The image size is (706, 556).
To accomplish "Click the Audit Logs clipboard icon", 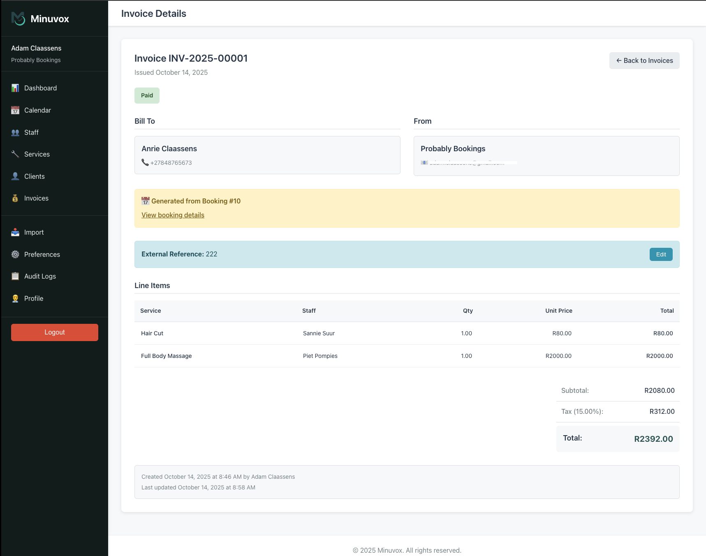I will click(15, 276).
